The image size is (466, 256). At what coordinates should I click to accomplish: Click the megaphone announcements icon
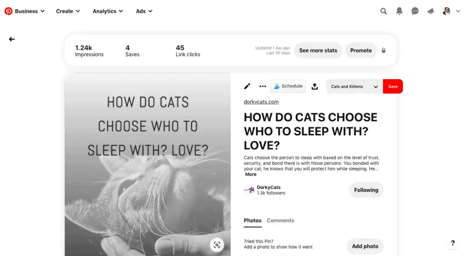(x=431, y=11)
